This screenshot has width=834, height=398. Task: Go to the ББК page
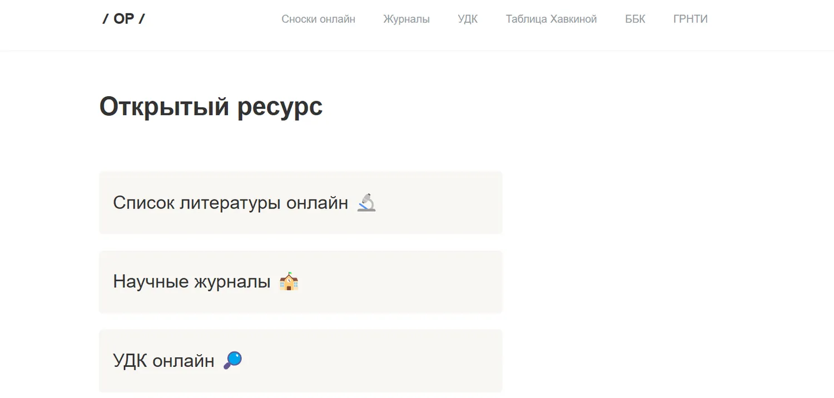(635, 19)
